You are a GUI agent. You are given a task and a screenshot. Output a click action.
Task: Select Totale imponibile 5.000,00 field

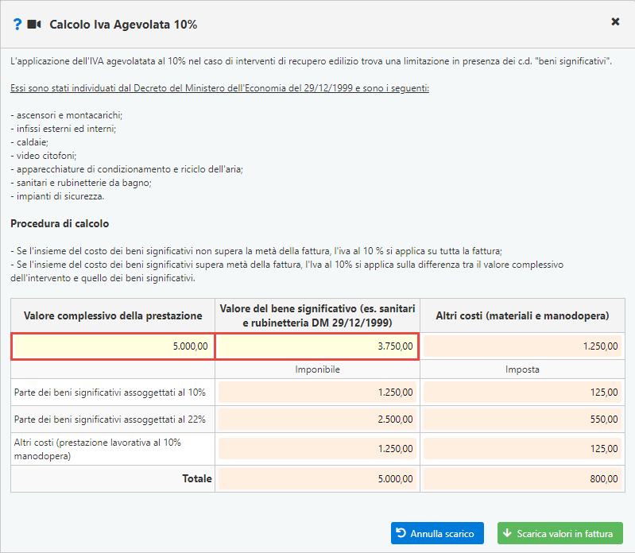[317, 479]
